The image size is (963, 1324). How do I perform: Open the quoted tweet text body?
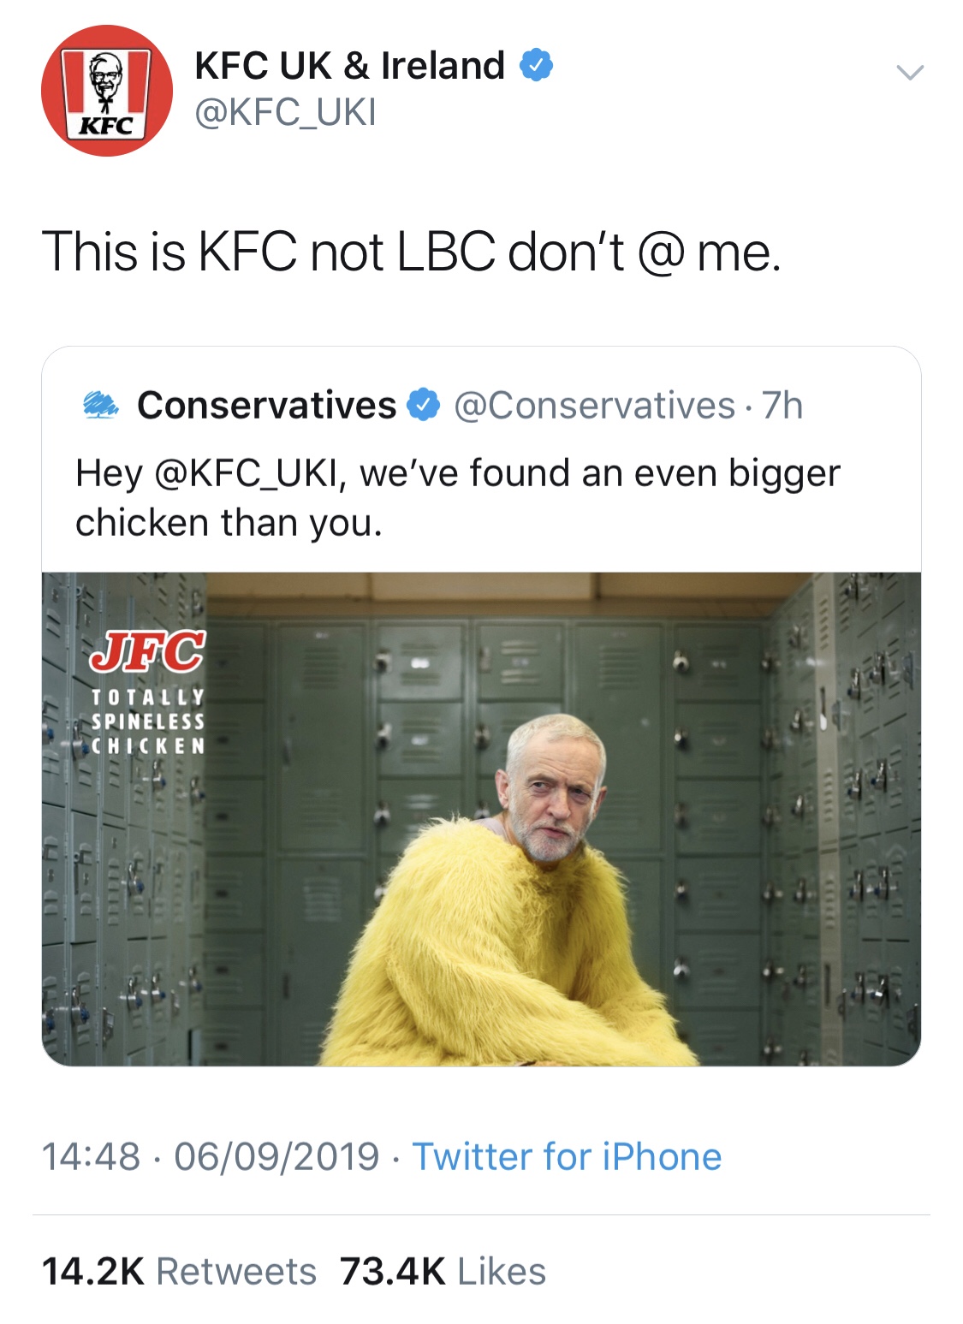pos(458,498)
